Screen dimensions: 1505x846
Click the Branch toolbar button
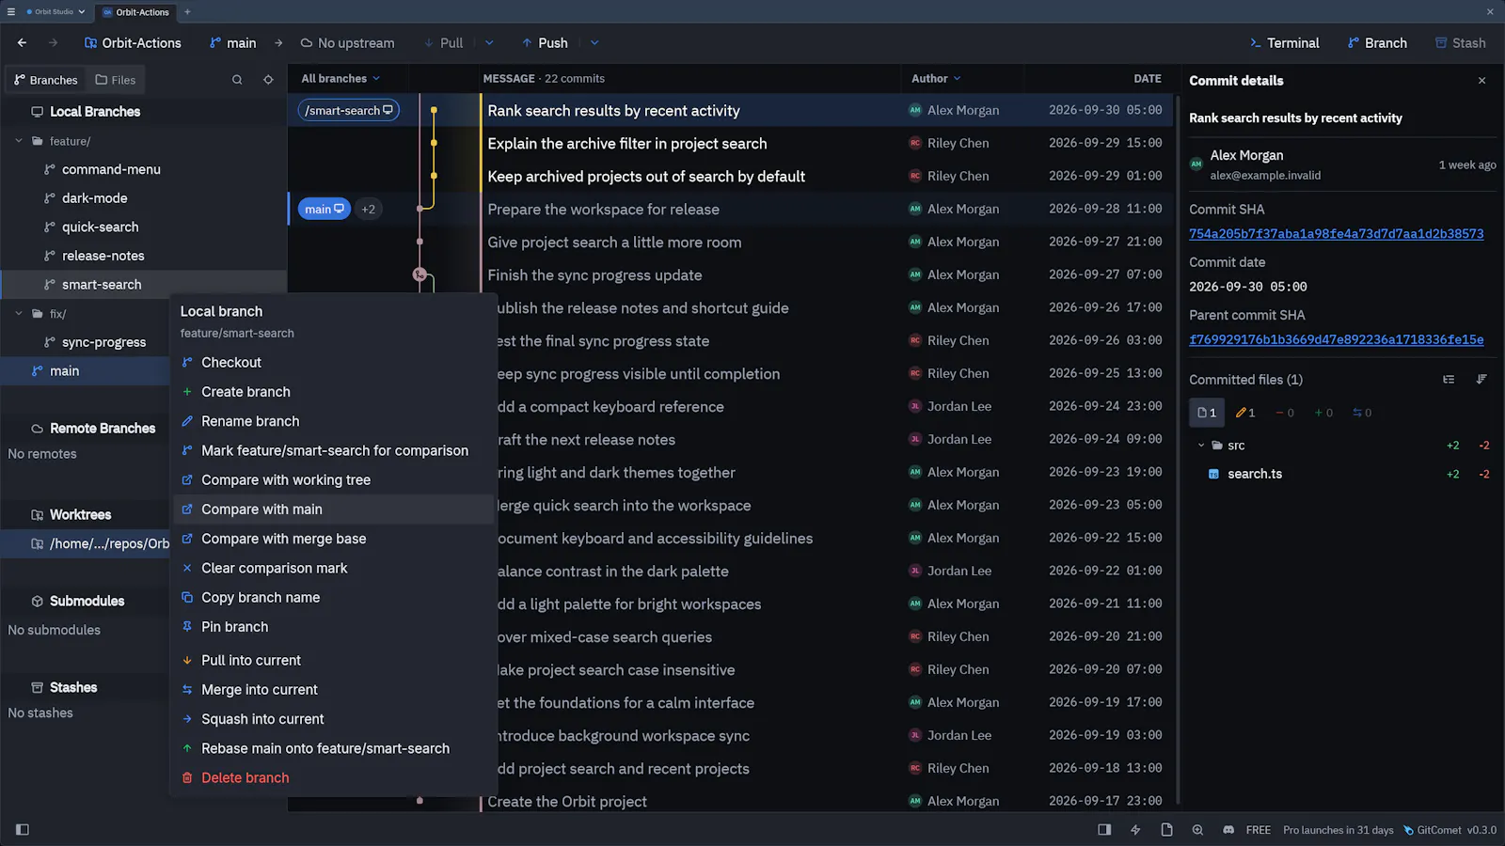pos(1377,43)
